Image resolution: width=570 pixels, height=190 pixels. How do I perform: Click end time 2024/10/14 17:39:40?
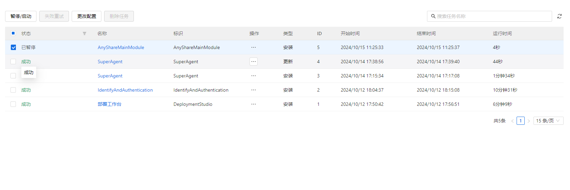coord(438,62)
